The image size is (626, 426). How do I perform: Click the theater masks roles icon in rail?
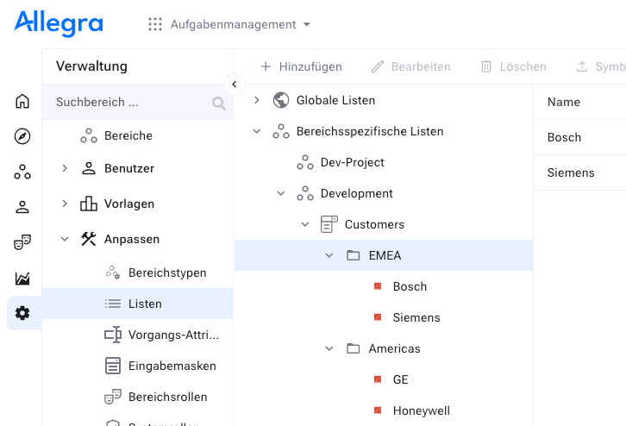(x=22, y=242)
